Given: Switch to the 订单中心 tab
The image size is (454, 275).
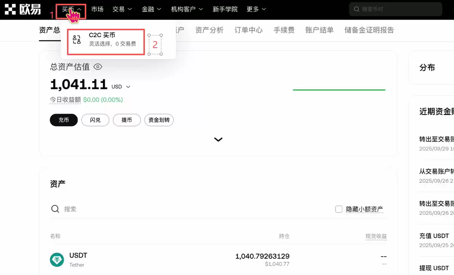Looking at the screenshot, I should click(248, 30).
